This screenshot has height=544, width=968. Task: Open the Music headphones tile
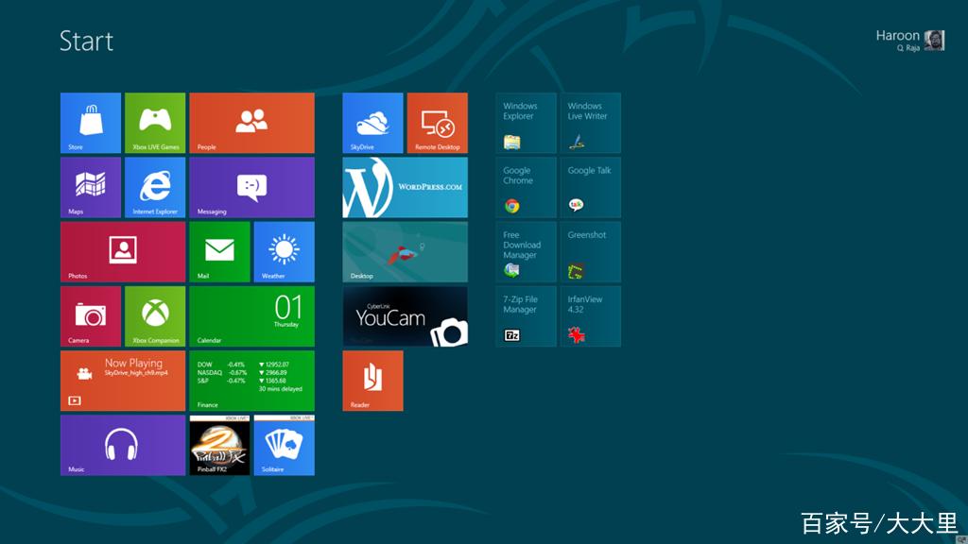point(123,446)
